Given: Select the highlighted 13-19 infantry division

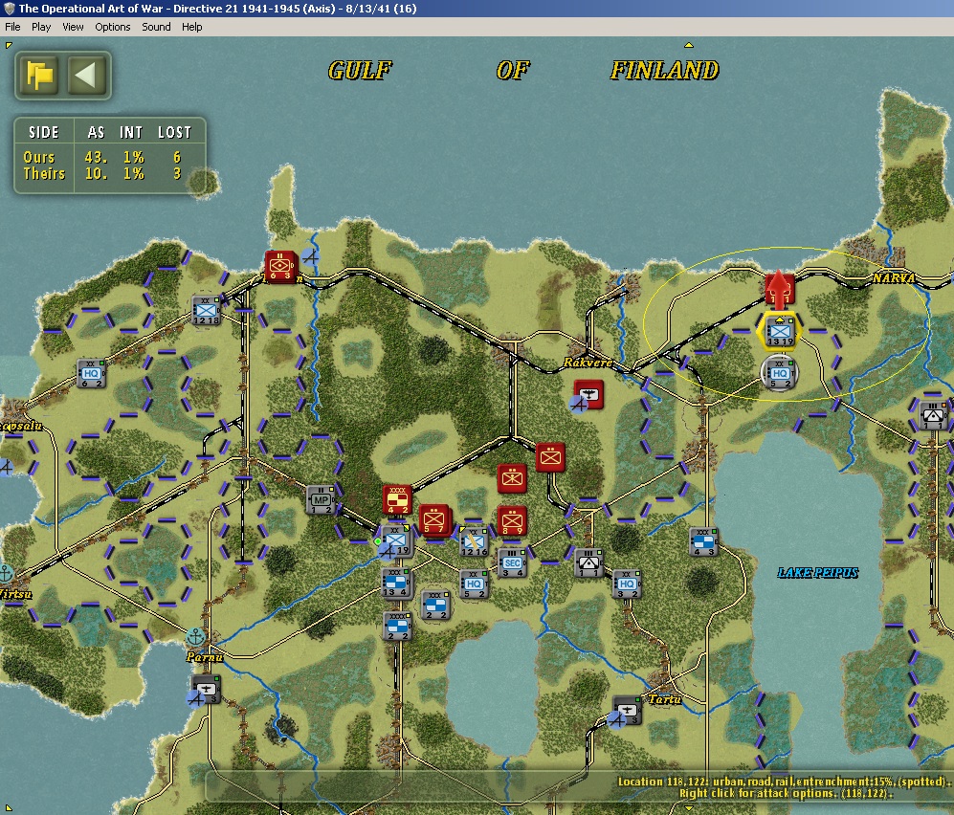Looking at the screenshot, I should click(x=780, y=332).
